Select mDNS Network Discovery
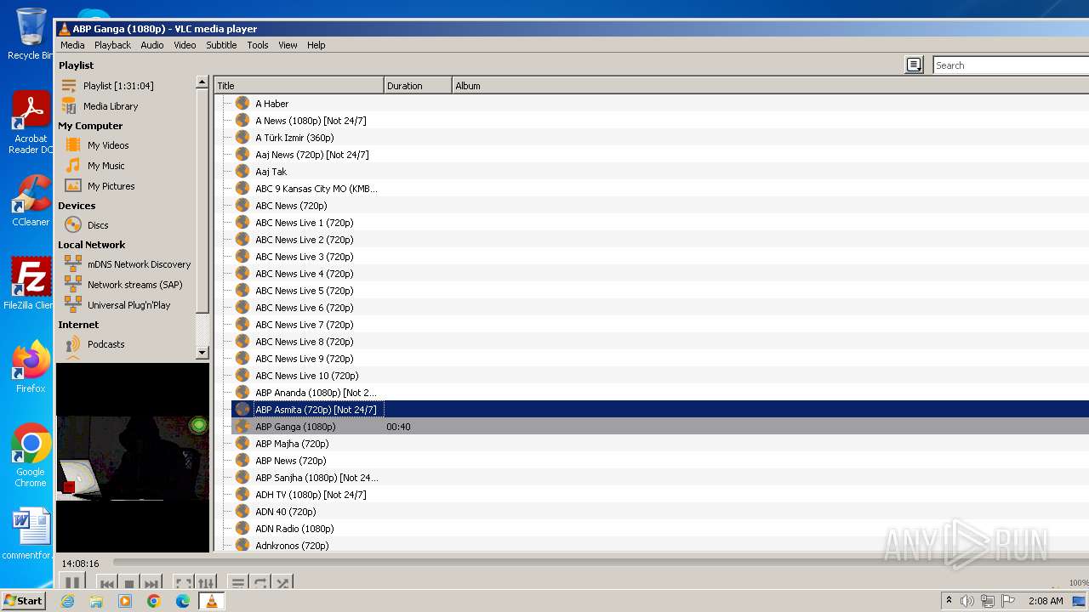 [139, 264]
